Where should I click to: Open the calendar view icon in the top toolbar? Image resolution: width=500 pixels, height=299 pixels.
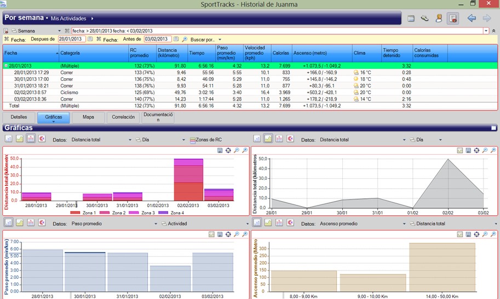[x=411, y=19]
